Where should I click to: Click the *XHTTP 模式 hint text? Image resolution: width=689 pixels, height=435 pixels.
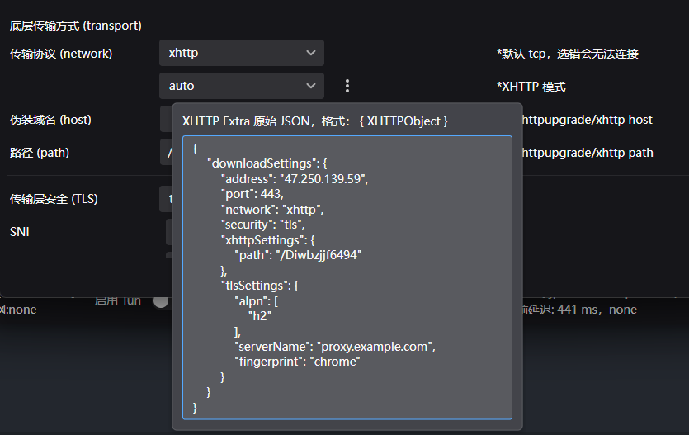point(531,87)
